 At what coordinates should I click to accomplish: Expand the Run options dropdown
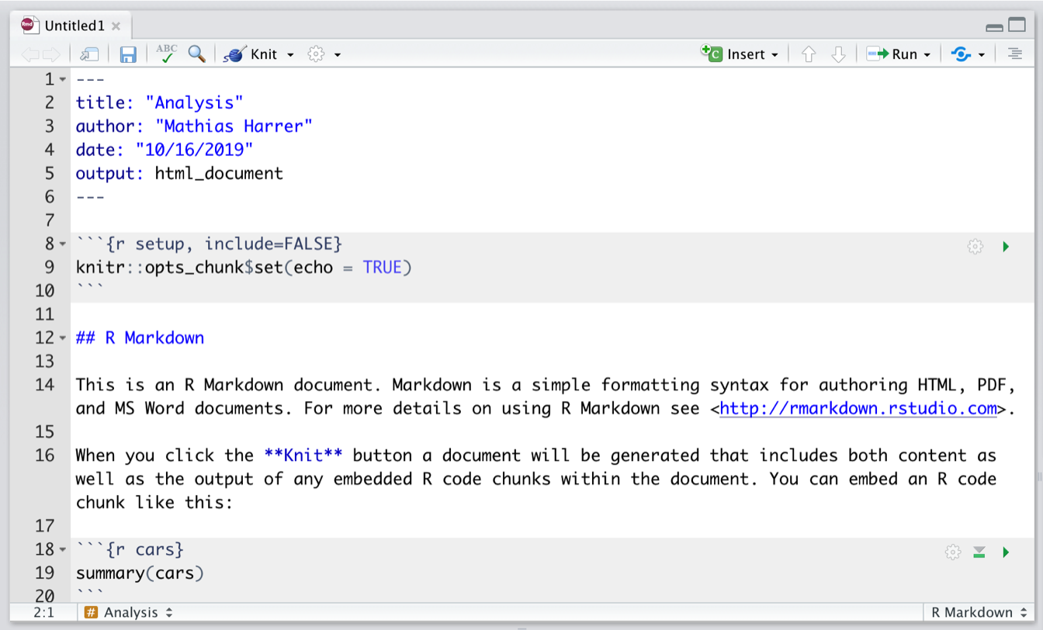[927, 54]
